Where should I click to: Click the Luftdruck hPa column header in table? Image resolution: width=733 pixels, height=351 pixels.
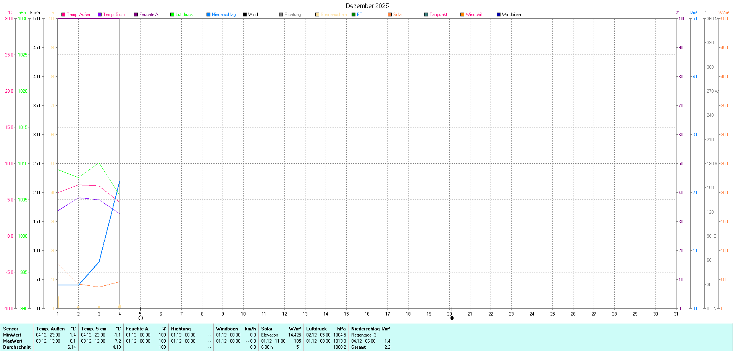pyautogui.click(x=326, y=329)
